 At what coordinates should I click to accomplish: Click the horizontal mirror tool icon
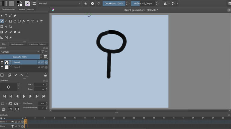[x=165, y=4]
